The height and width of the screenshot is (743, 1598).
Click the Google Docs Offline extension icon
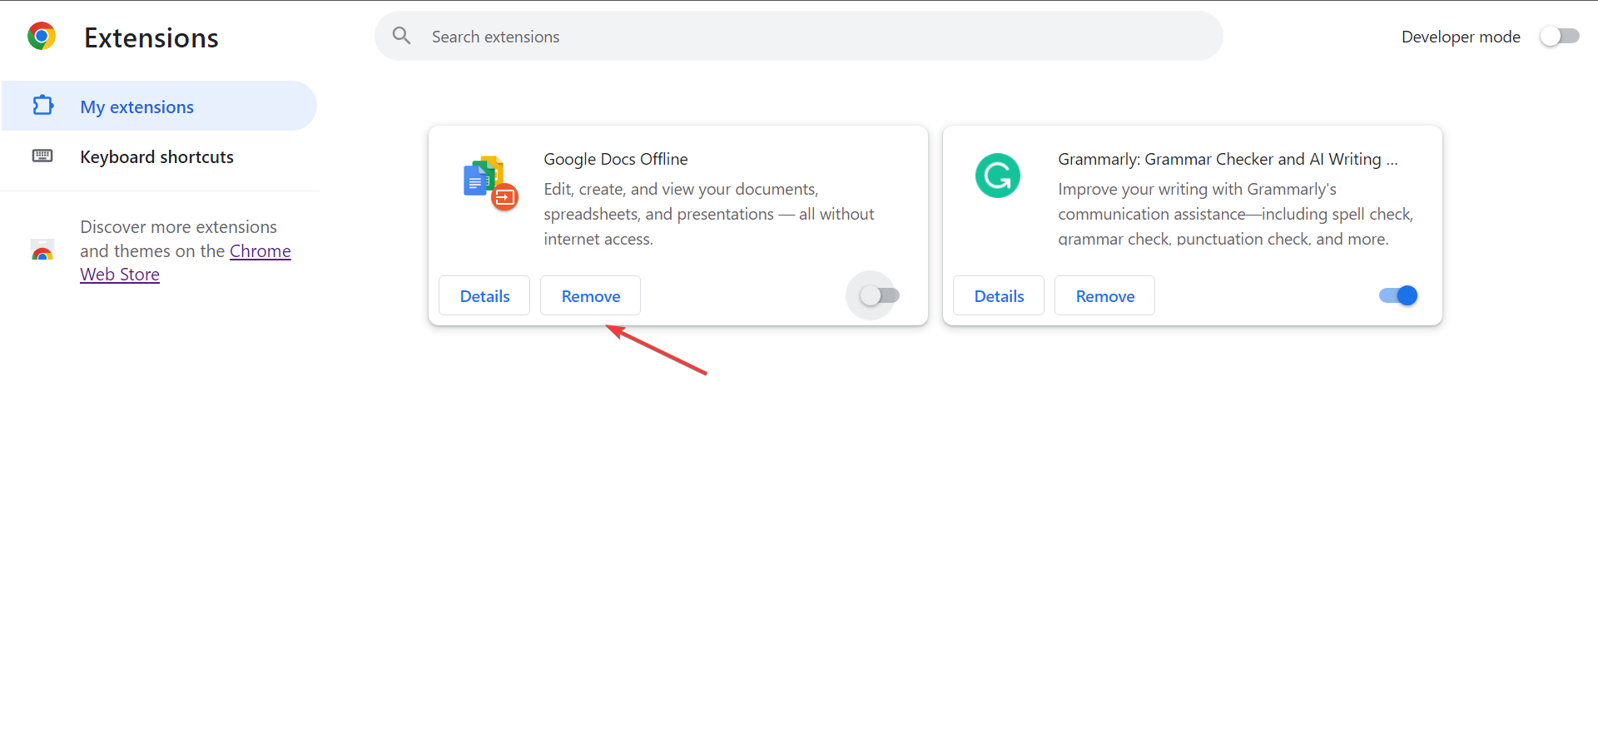coord(490,183)
